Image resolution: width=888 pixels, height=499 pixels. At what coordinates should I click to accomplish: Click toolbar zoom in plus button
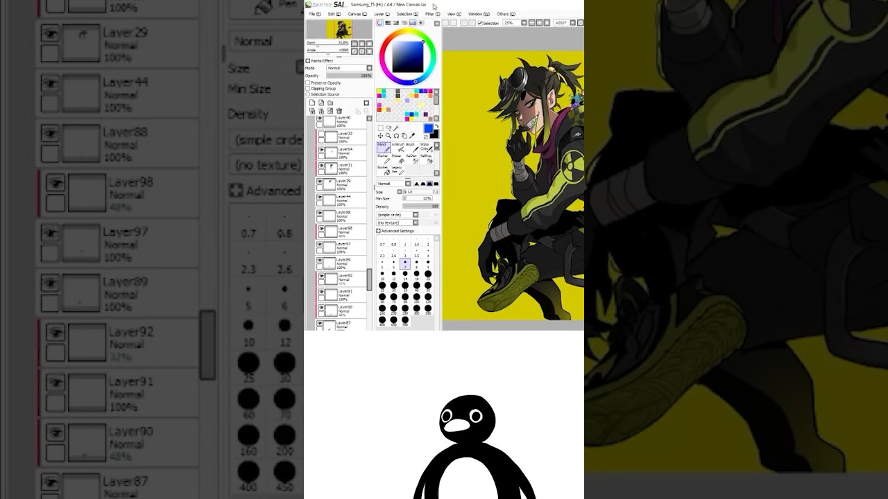(539, 23)
